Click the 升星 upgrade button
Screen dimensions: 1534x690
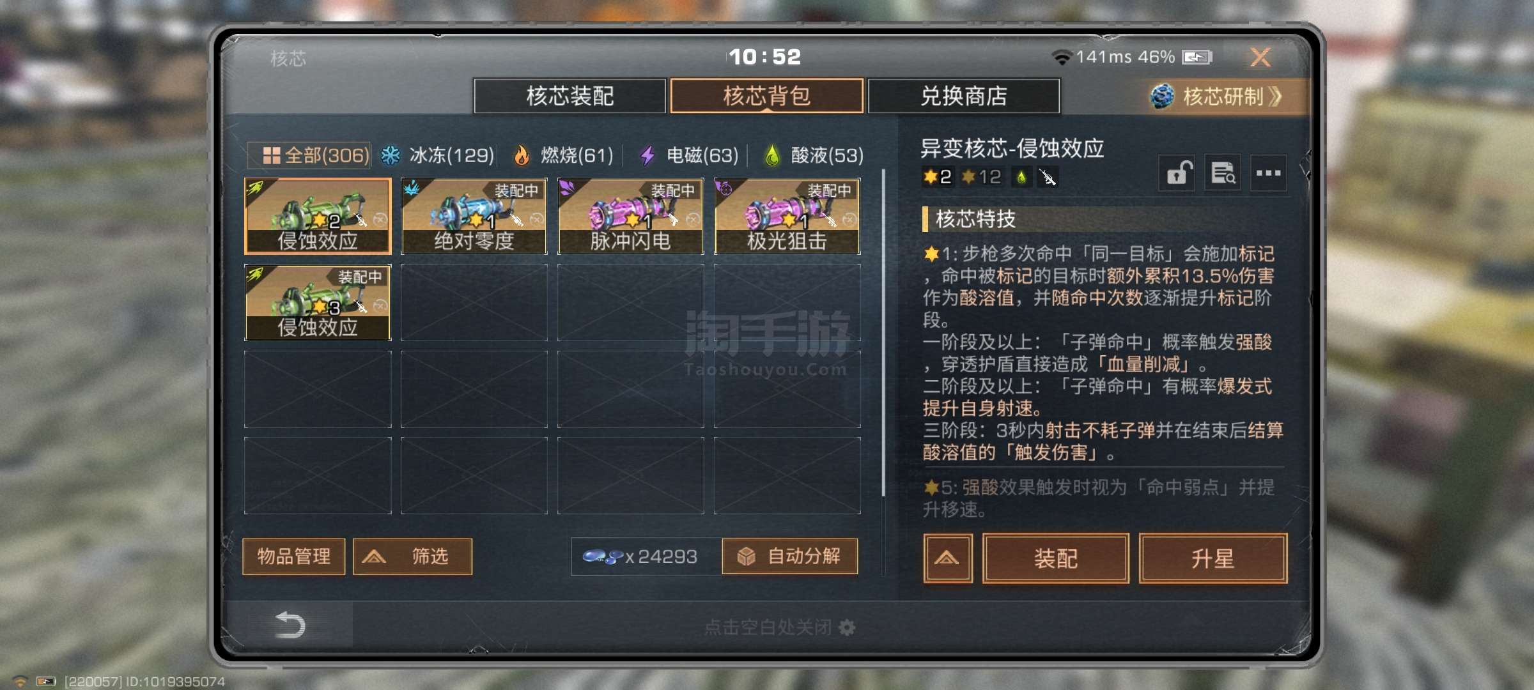click(1213, 558)
